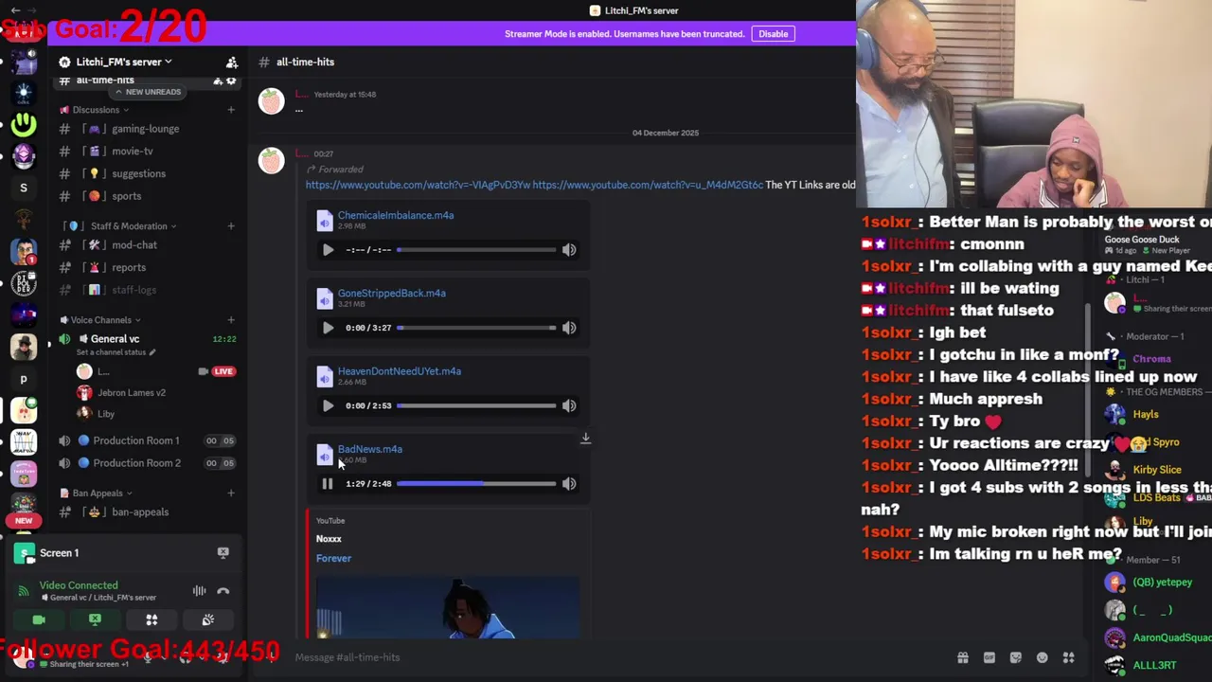Open the Activities rocket icon in voice panel
This screenshot has width=1212, height=682.
pyautogui.click(x=151, y=619)
